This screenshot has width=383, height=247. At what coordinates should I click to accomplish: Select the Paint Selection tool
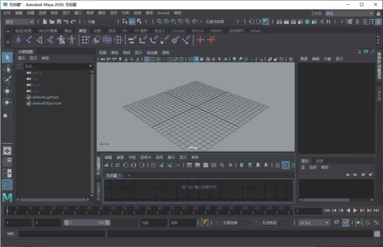pos(7,80)
